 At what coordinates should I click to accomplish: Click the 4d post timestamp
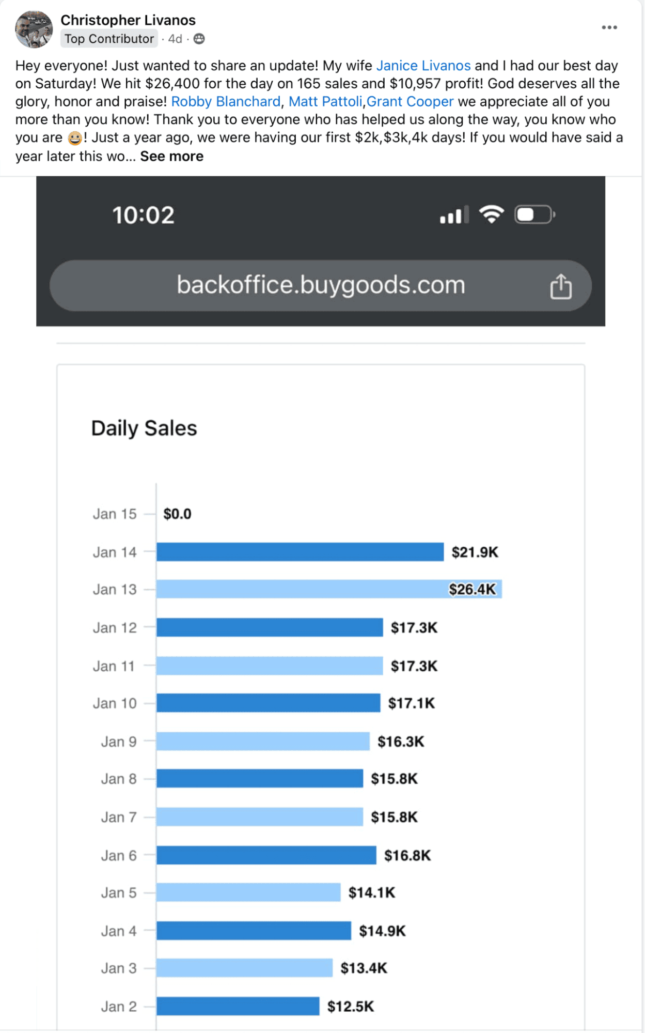pyautogui.click(x=175, y=39)
